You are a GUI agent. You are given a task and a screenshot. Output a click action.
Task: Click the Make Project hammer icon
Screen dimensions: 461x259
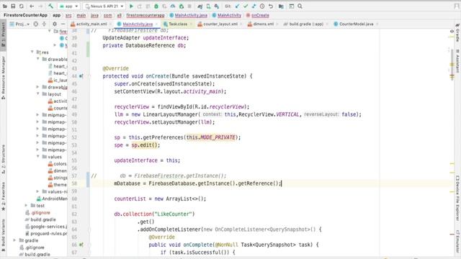click(x=50, y=6)
